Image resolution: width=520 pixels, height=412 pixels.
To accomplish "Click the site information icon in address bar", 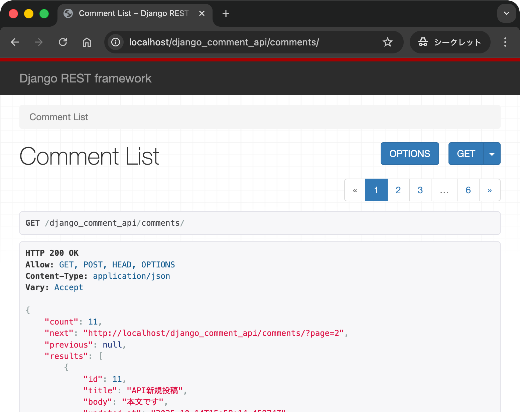I will [115, 42].
